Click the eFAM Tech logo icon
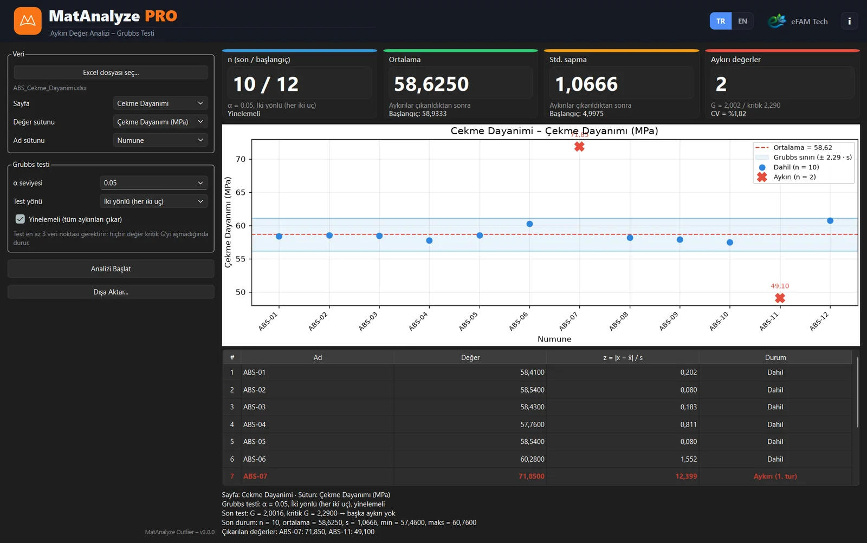 (777, 21)
